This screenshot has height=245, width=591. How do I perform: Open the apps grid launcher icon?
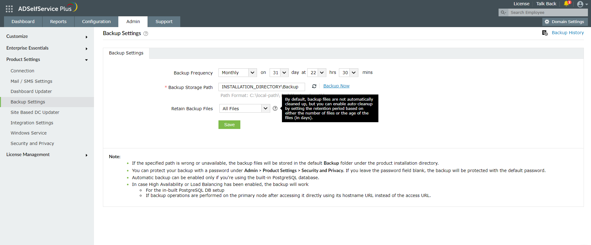pos(9,9)
